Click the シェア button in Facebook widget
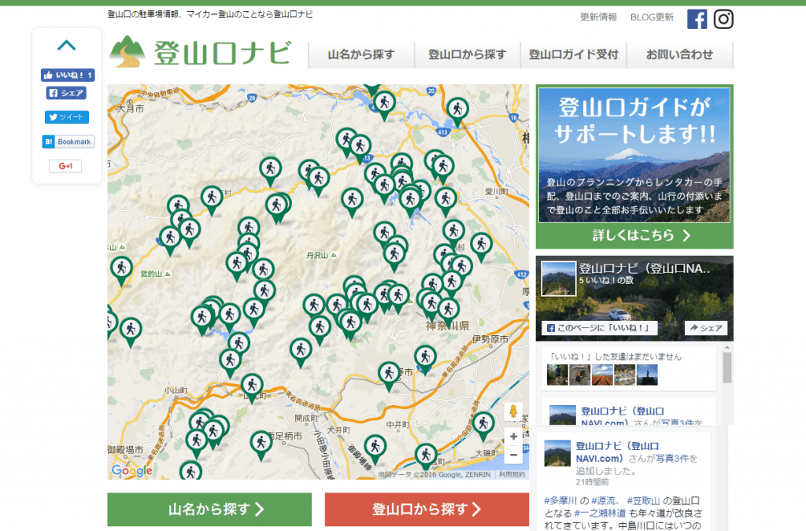 (x=706, y=327)
